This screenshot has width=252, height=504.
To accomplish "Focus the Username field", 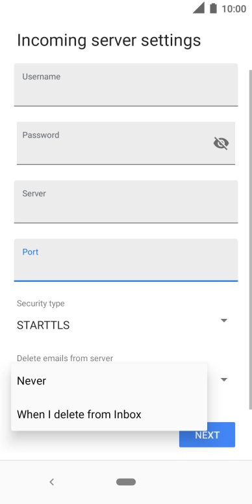I will (x=126, y=85).
